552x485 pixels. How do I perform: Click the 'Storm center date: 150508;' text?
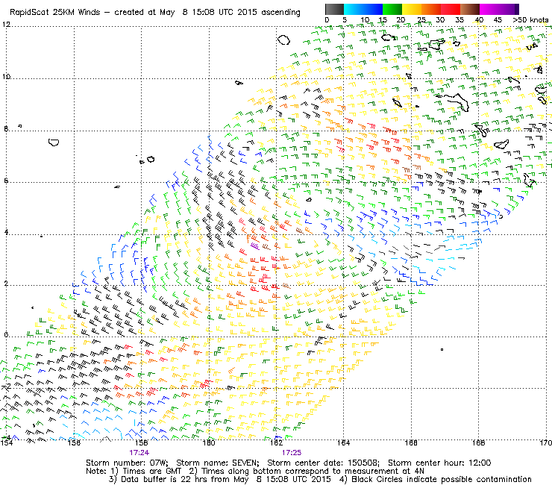coord(323,463)
